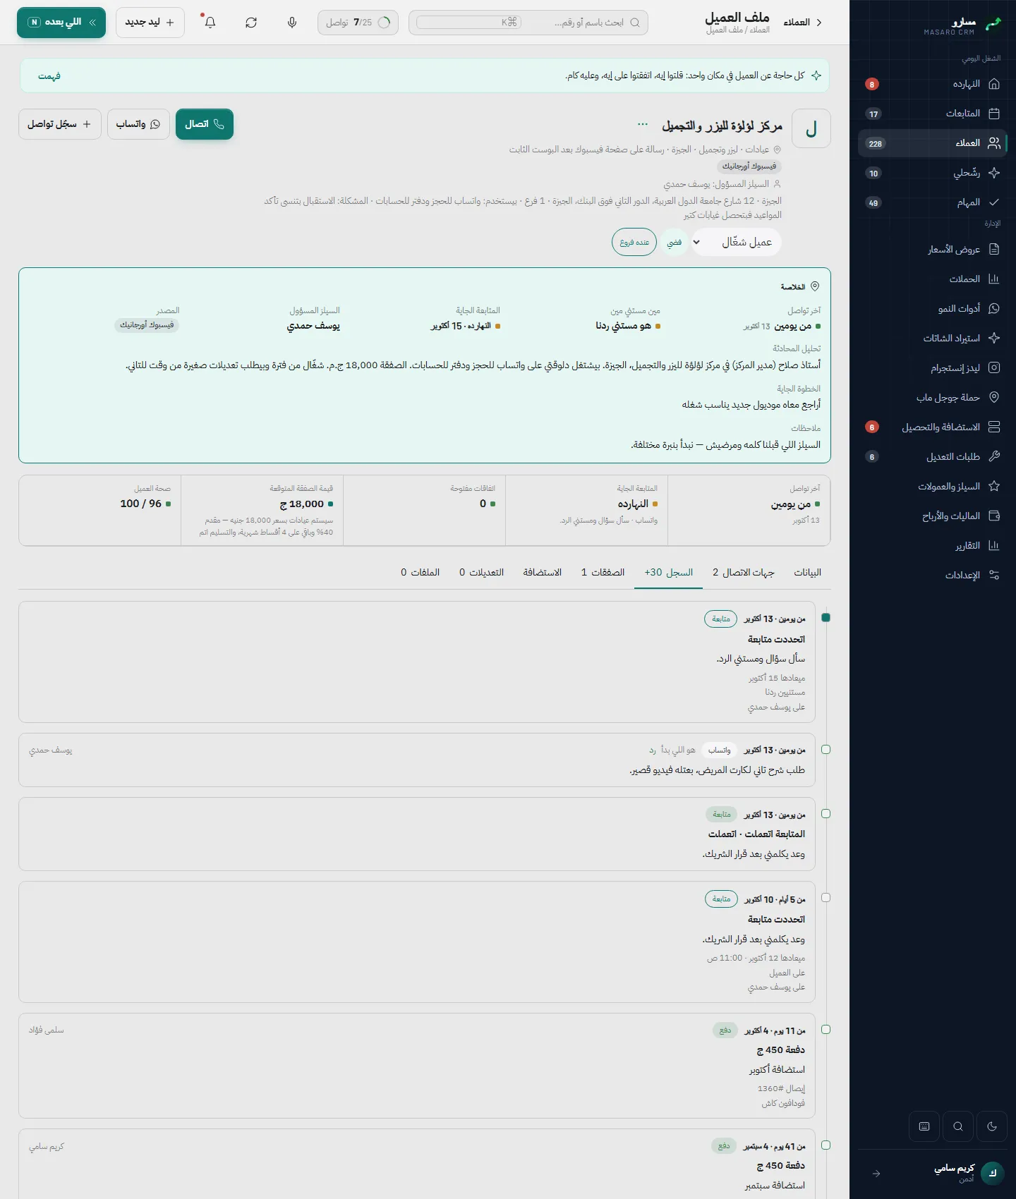Viewport: 1016px width, 1199px height.
Task: Click the واتساب button in header
Action: 138,124
